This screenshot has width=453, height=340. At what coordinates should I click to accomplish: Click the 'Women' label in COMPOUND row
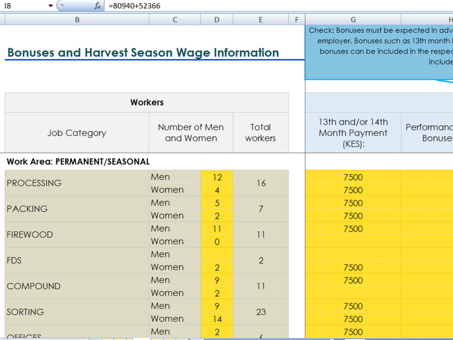click(x=167, y=293)
